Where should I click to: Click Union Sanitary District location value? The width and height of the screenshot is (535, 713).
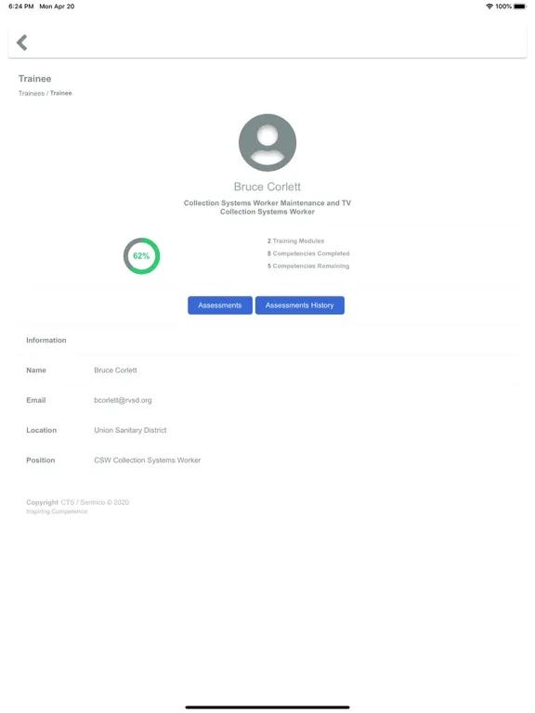130,430
